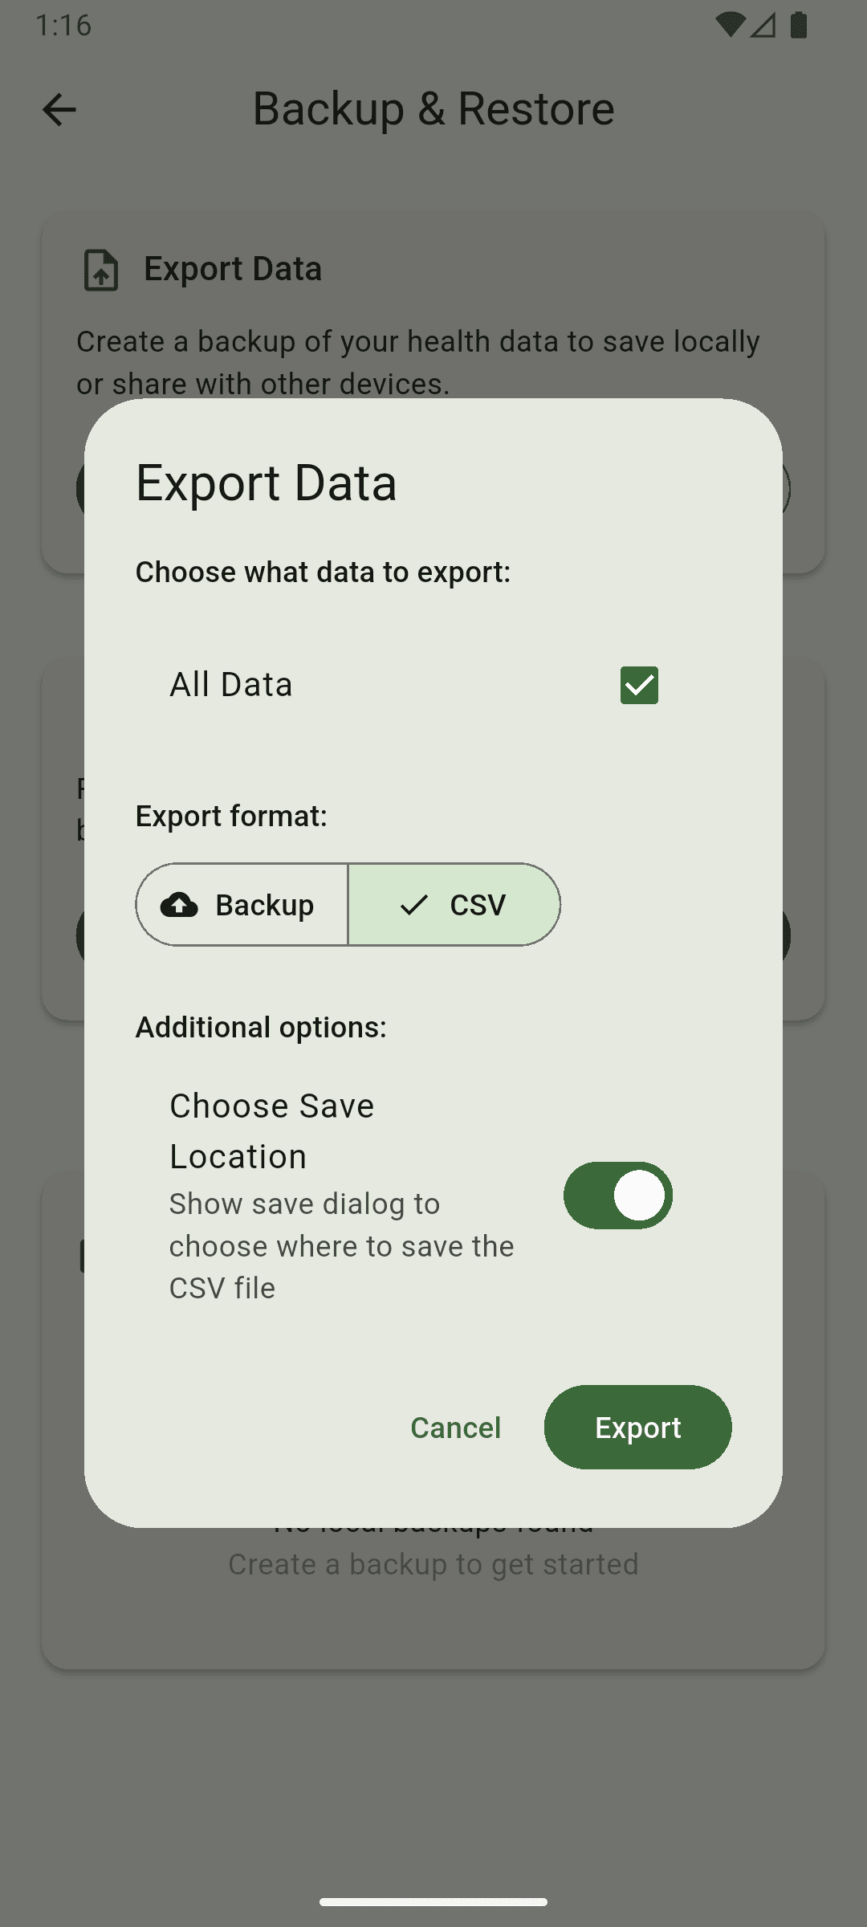Tap the cellular signal icon
This screenshot has width=867, height=1927.
pyautogui.click(x=763, y=26)
